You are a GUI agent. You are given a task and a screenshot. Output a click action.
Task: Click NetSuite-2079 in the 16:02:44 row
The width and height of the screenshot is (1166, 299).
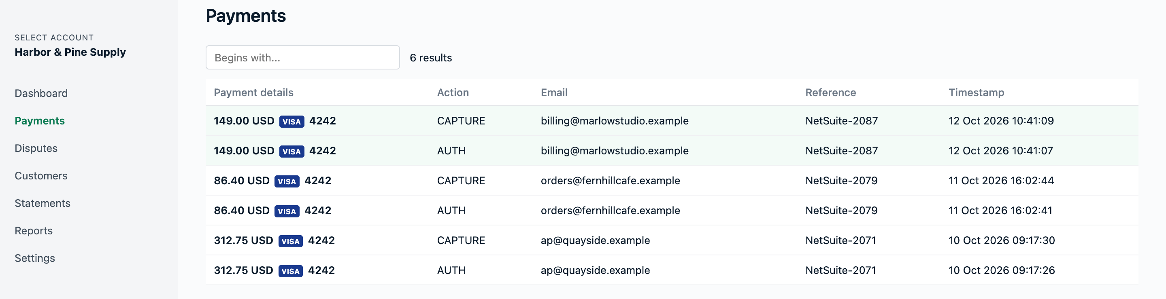[x=841, y=180]
